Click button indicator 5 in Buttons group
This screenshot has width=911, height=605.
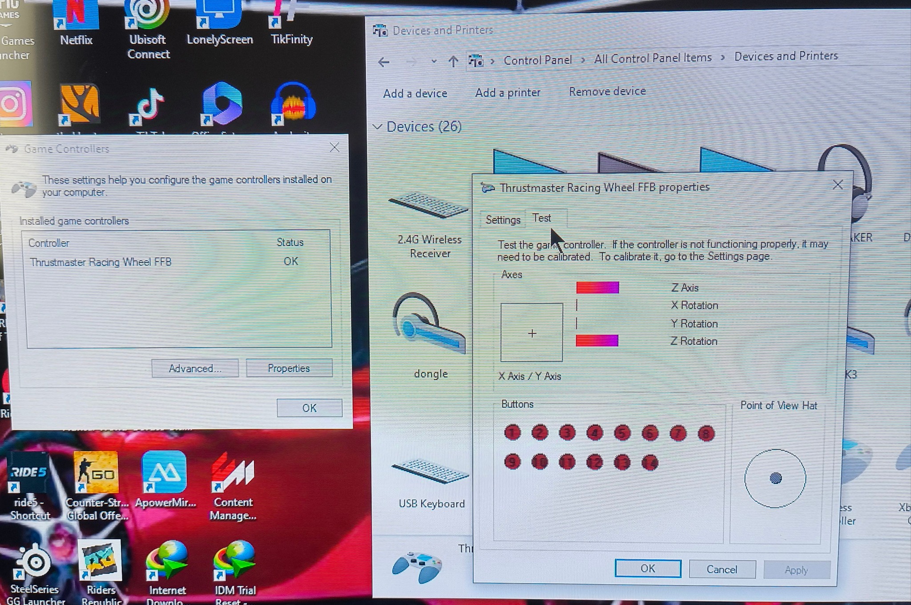point(622,433)
